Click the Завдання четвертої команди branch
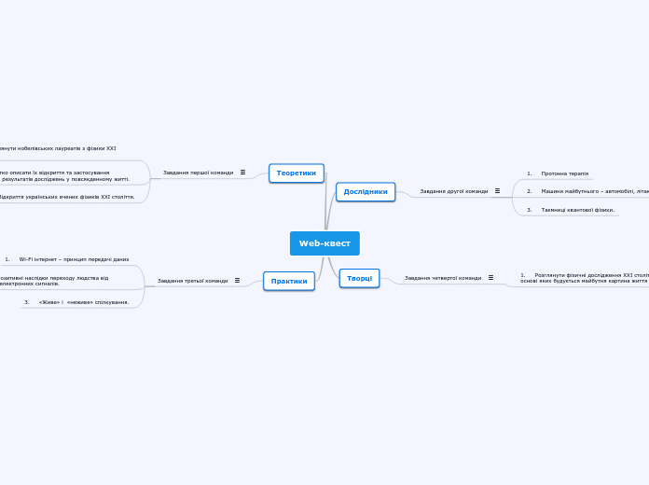The image size is (649, 485). 443,278
